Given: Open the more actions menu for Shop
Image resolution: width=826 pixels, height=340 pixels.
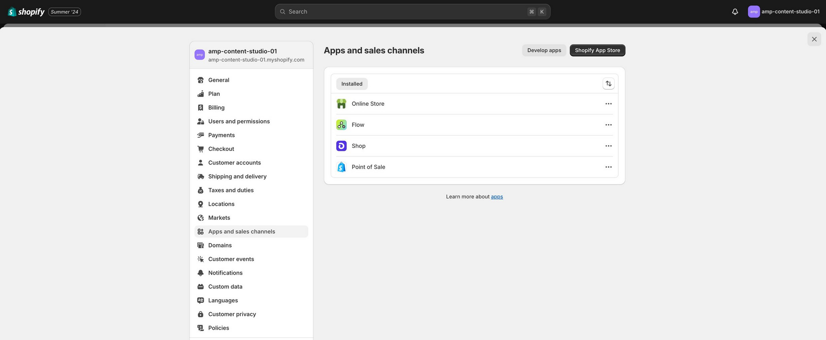Looking at the screenshot, I should [609, 146].
